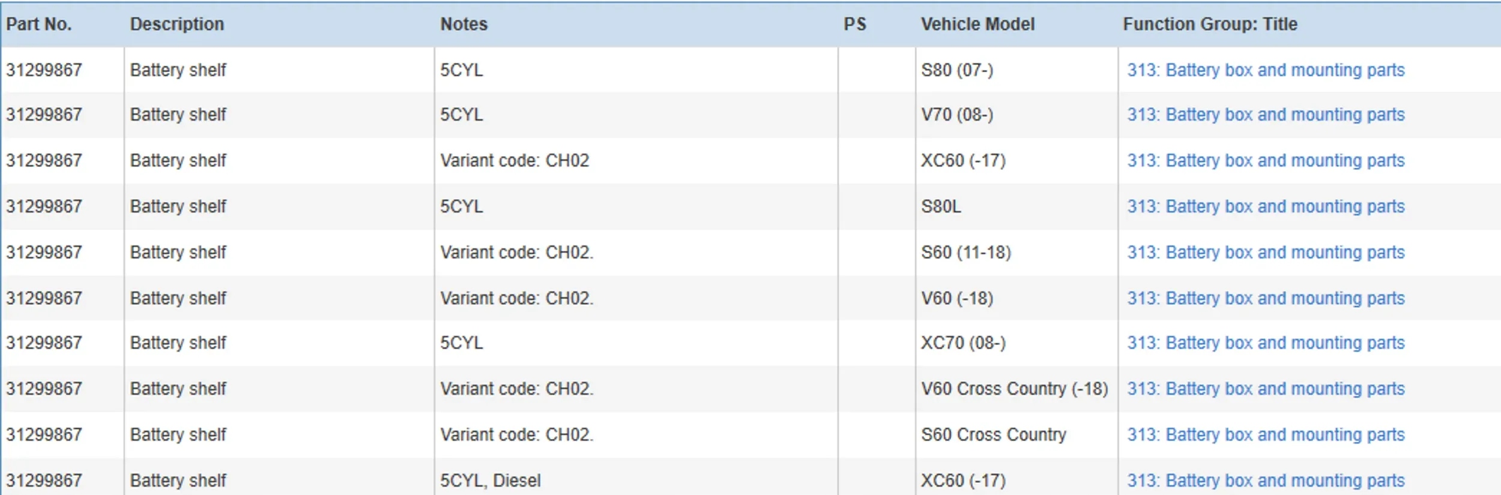1501x495 pixels.
Task: Open battery box link for S80 (07-) row
Action: pyautogui.click(x=1265, y=70)
